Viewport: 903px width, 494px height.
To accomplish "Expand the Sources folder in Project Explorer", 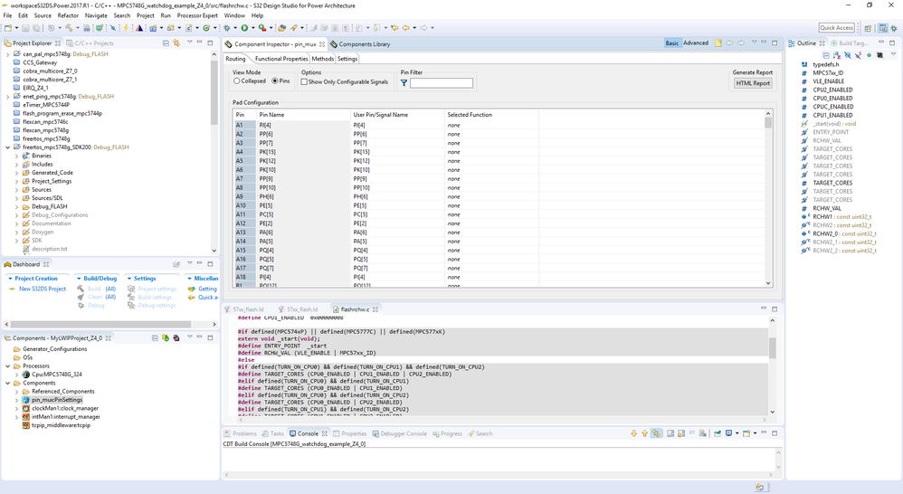I will tap(16, 189).
